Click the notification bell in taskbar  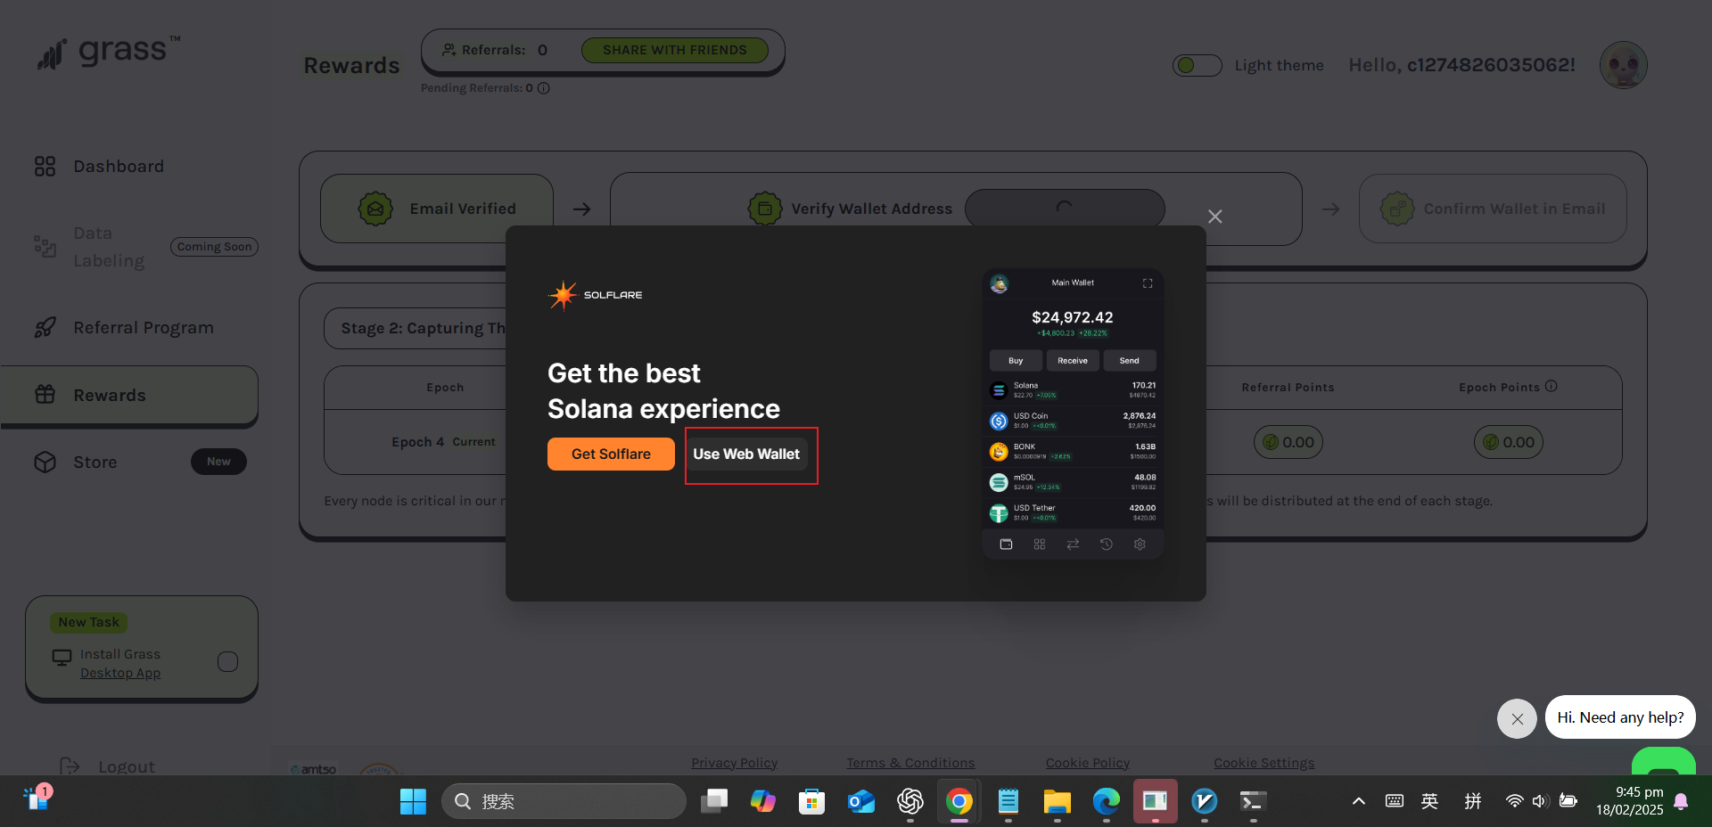[x=1682, y=801]
